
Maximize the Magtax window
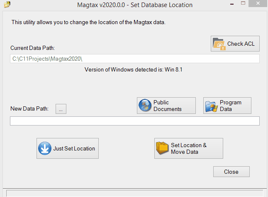(243, 3)
